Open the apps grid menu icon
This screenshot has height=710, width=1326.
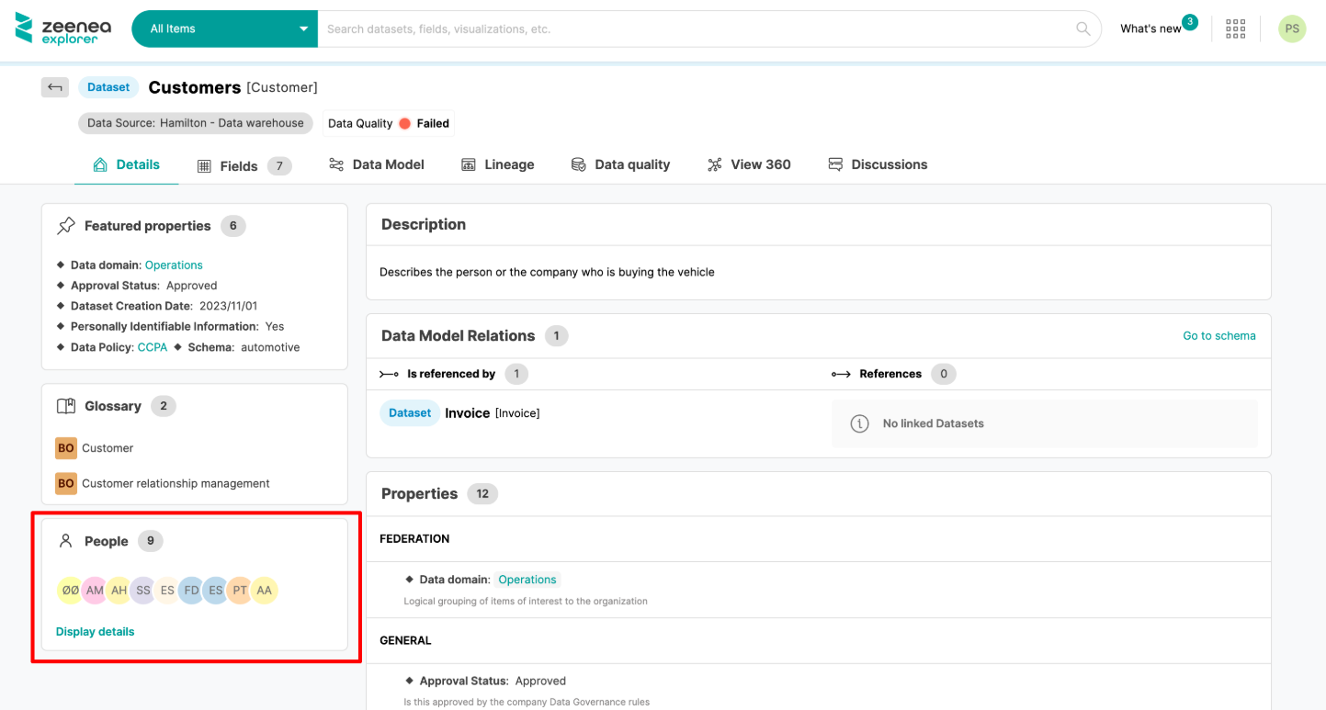(x=1235, y=28)
